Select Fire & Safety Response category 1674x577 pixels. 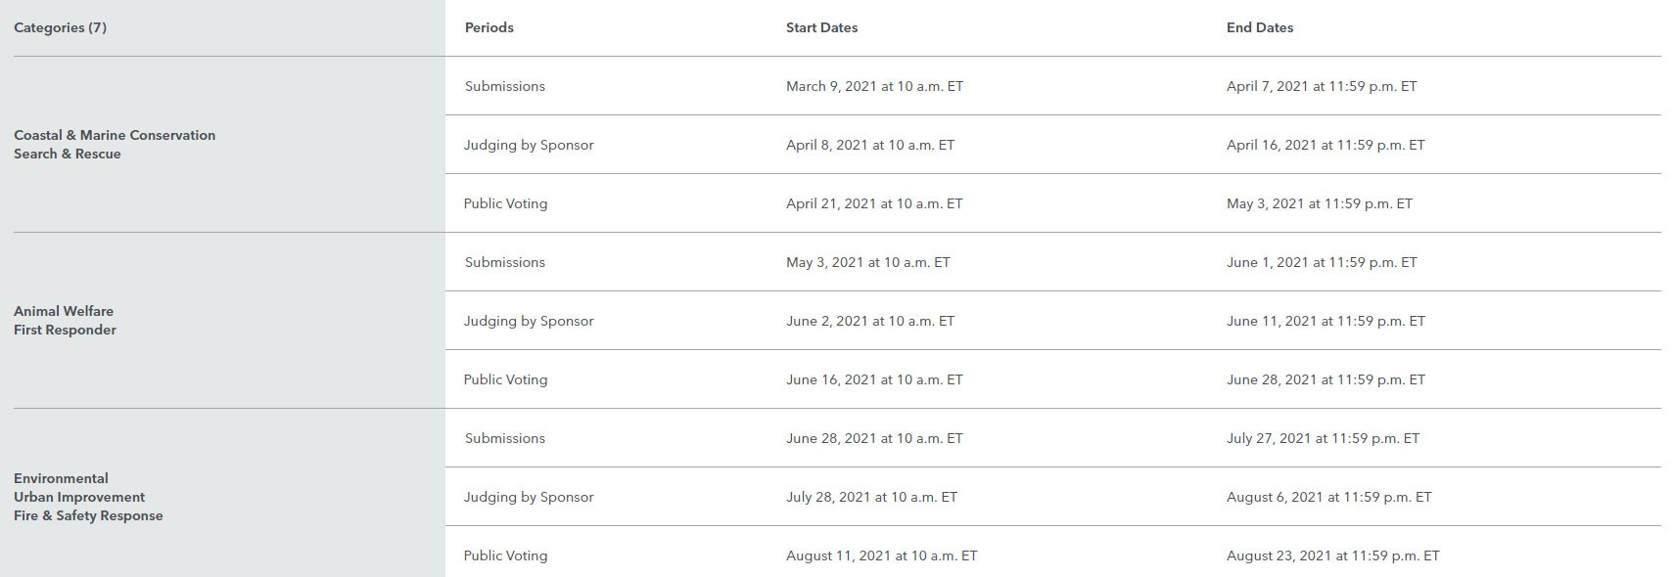88,515
